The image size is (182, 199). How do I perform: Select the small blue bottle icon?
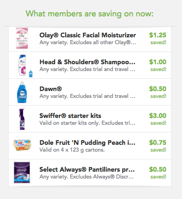tap(31, 74)
